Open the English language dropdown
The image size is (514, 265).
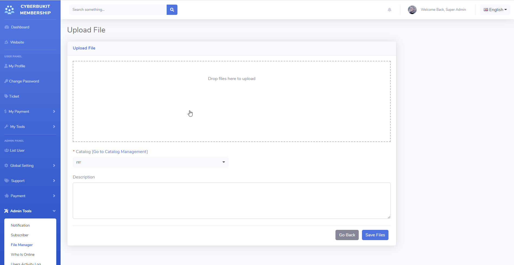[495, 9]
